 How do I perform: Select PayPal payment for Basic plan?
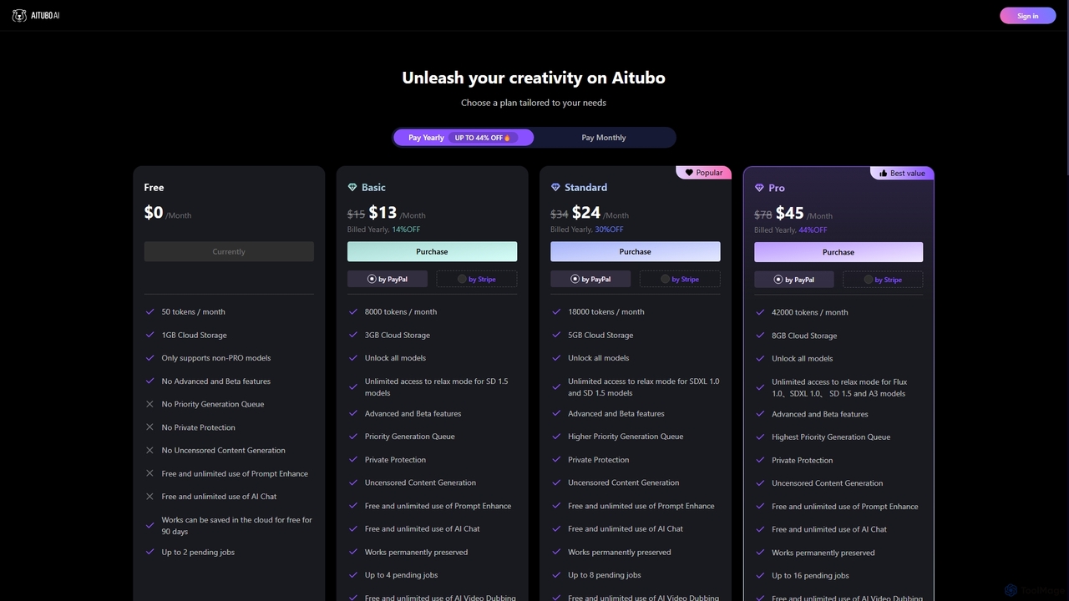388,279
